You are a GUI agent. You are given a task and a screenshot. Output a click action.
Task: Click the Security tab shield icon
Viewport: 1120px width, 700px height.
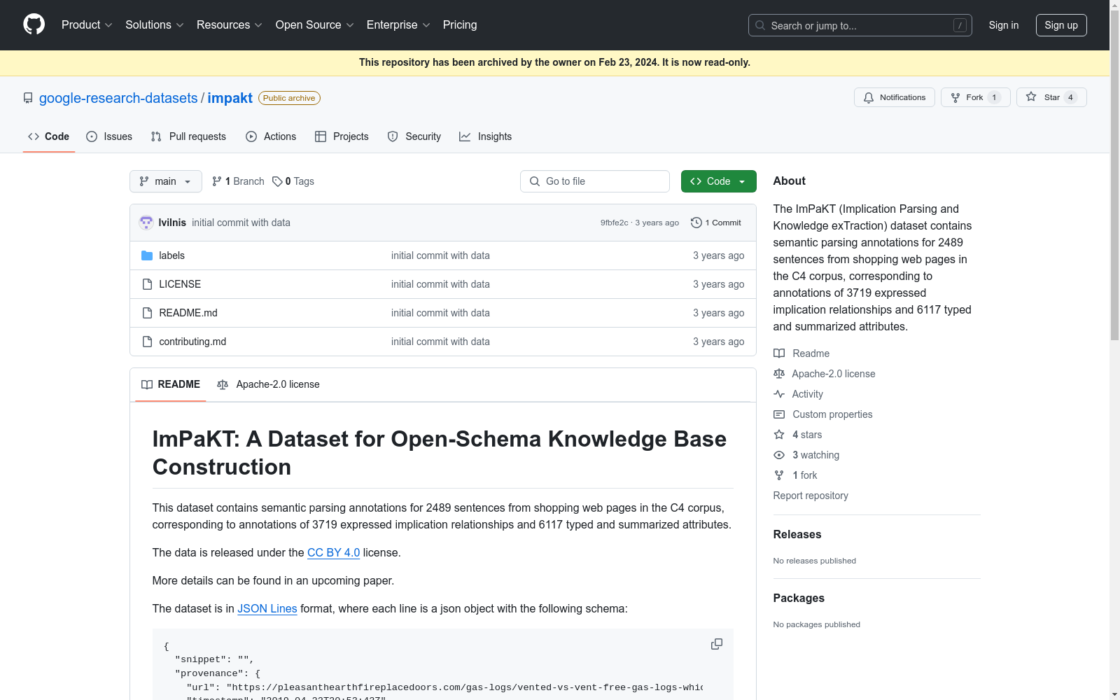point(393,136)
